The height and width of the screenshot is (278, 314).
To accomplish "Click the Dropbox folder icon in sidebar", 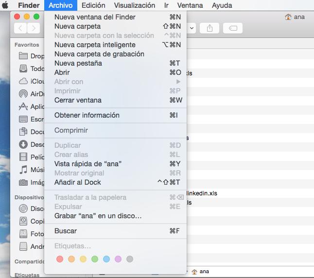I will point(23,56).
